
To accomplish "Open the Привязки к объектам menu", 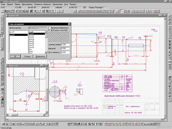I will tap(42, 4).
